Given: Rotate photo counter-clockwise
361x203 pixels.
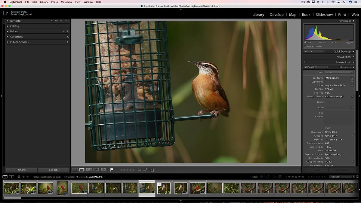Looking at the screenshot, I should pos(139,170).
